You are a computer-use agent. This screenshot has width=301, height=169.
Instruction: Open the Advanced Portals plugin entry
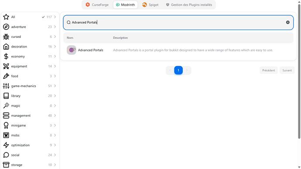pos(178,50)
